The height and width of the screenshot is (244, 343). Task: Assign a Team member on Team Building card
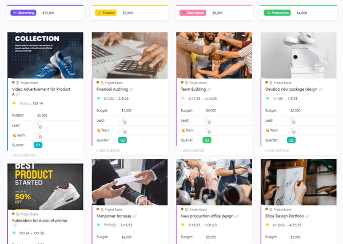pyautogui.click(x=207, y=130)
